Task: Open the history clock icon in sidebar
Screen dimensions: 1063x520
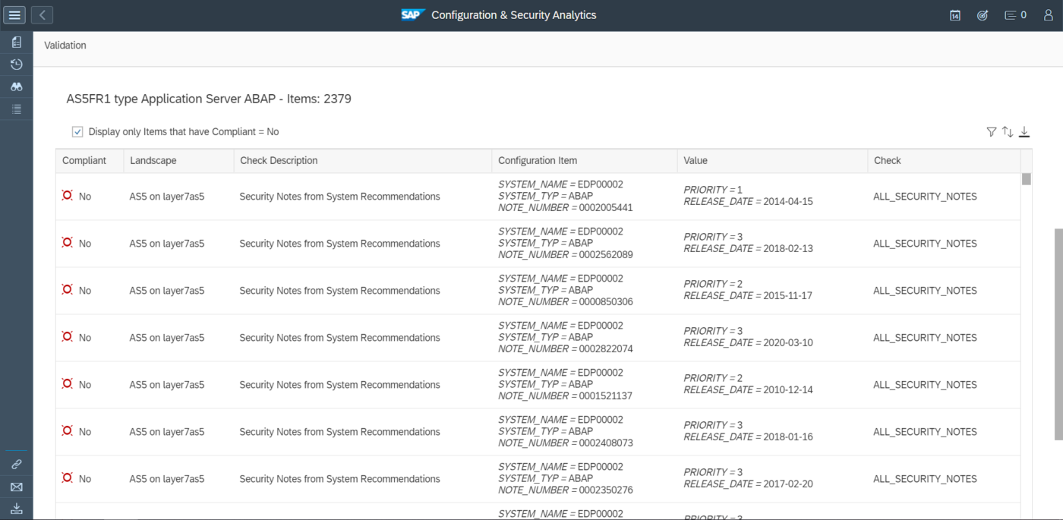Action: coord(16,65)
